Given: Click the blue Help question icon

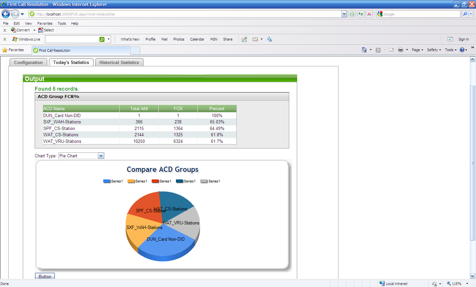Looking at the screenshot, I should (x=462, y=50).
